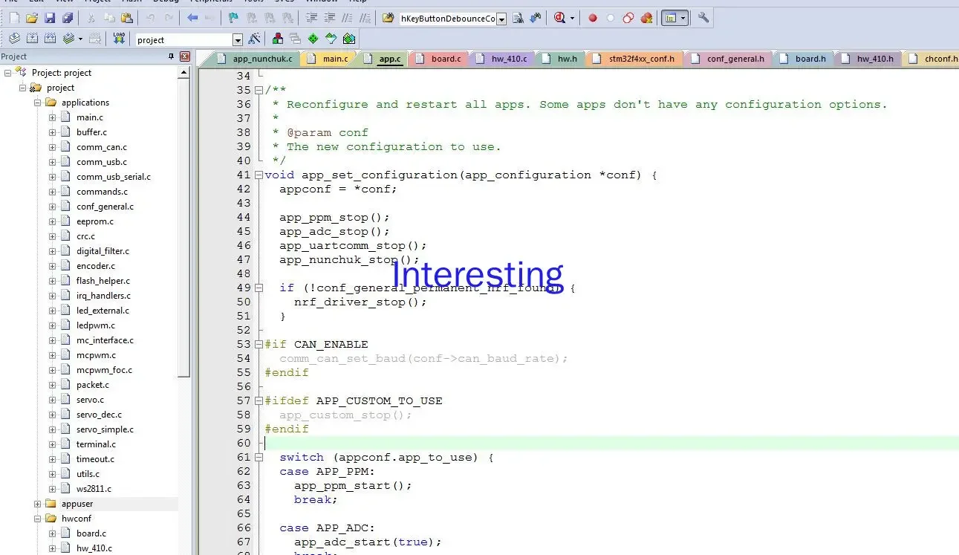The height and width of the screenshot is (555, 959).
Task: Select comm_can.c in the project tree
Action: pyautogui.click(x=101, y=147)
